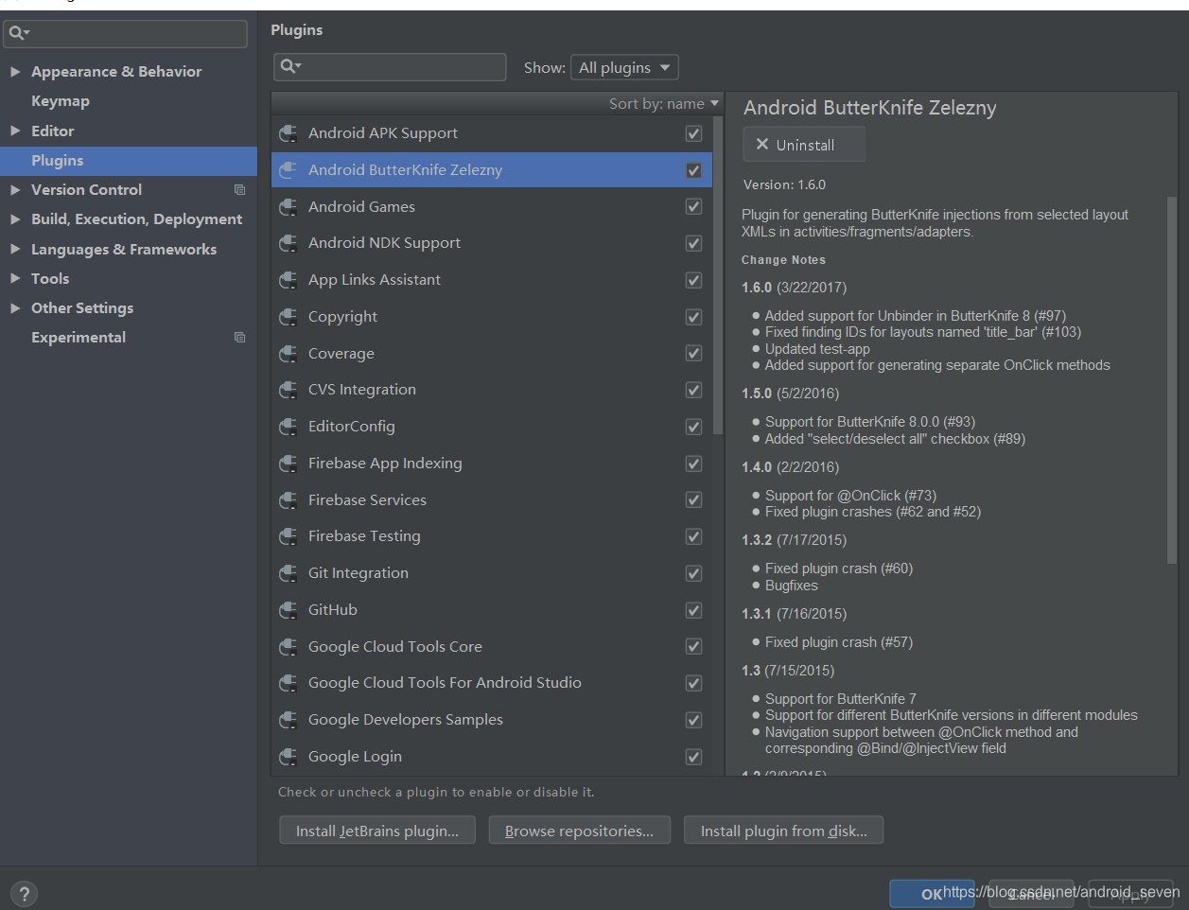Screen dimensions: 1189x910
Task: Open help with the question mark icon
Action: tap(25, 894)
